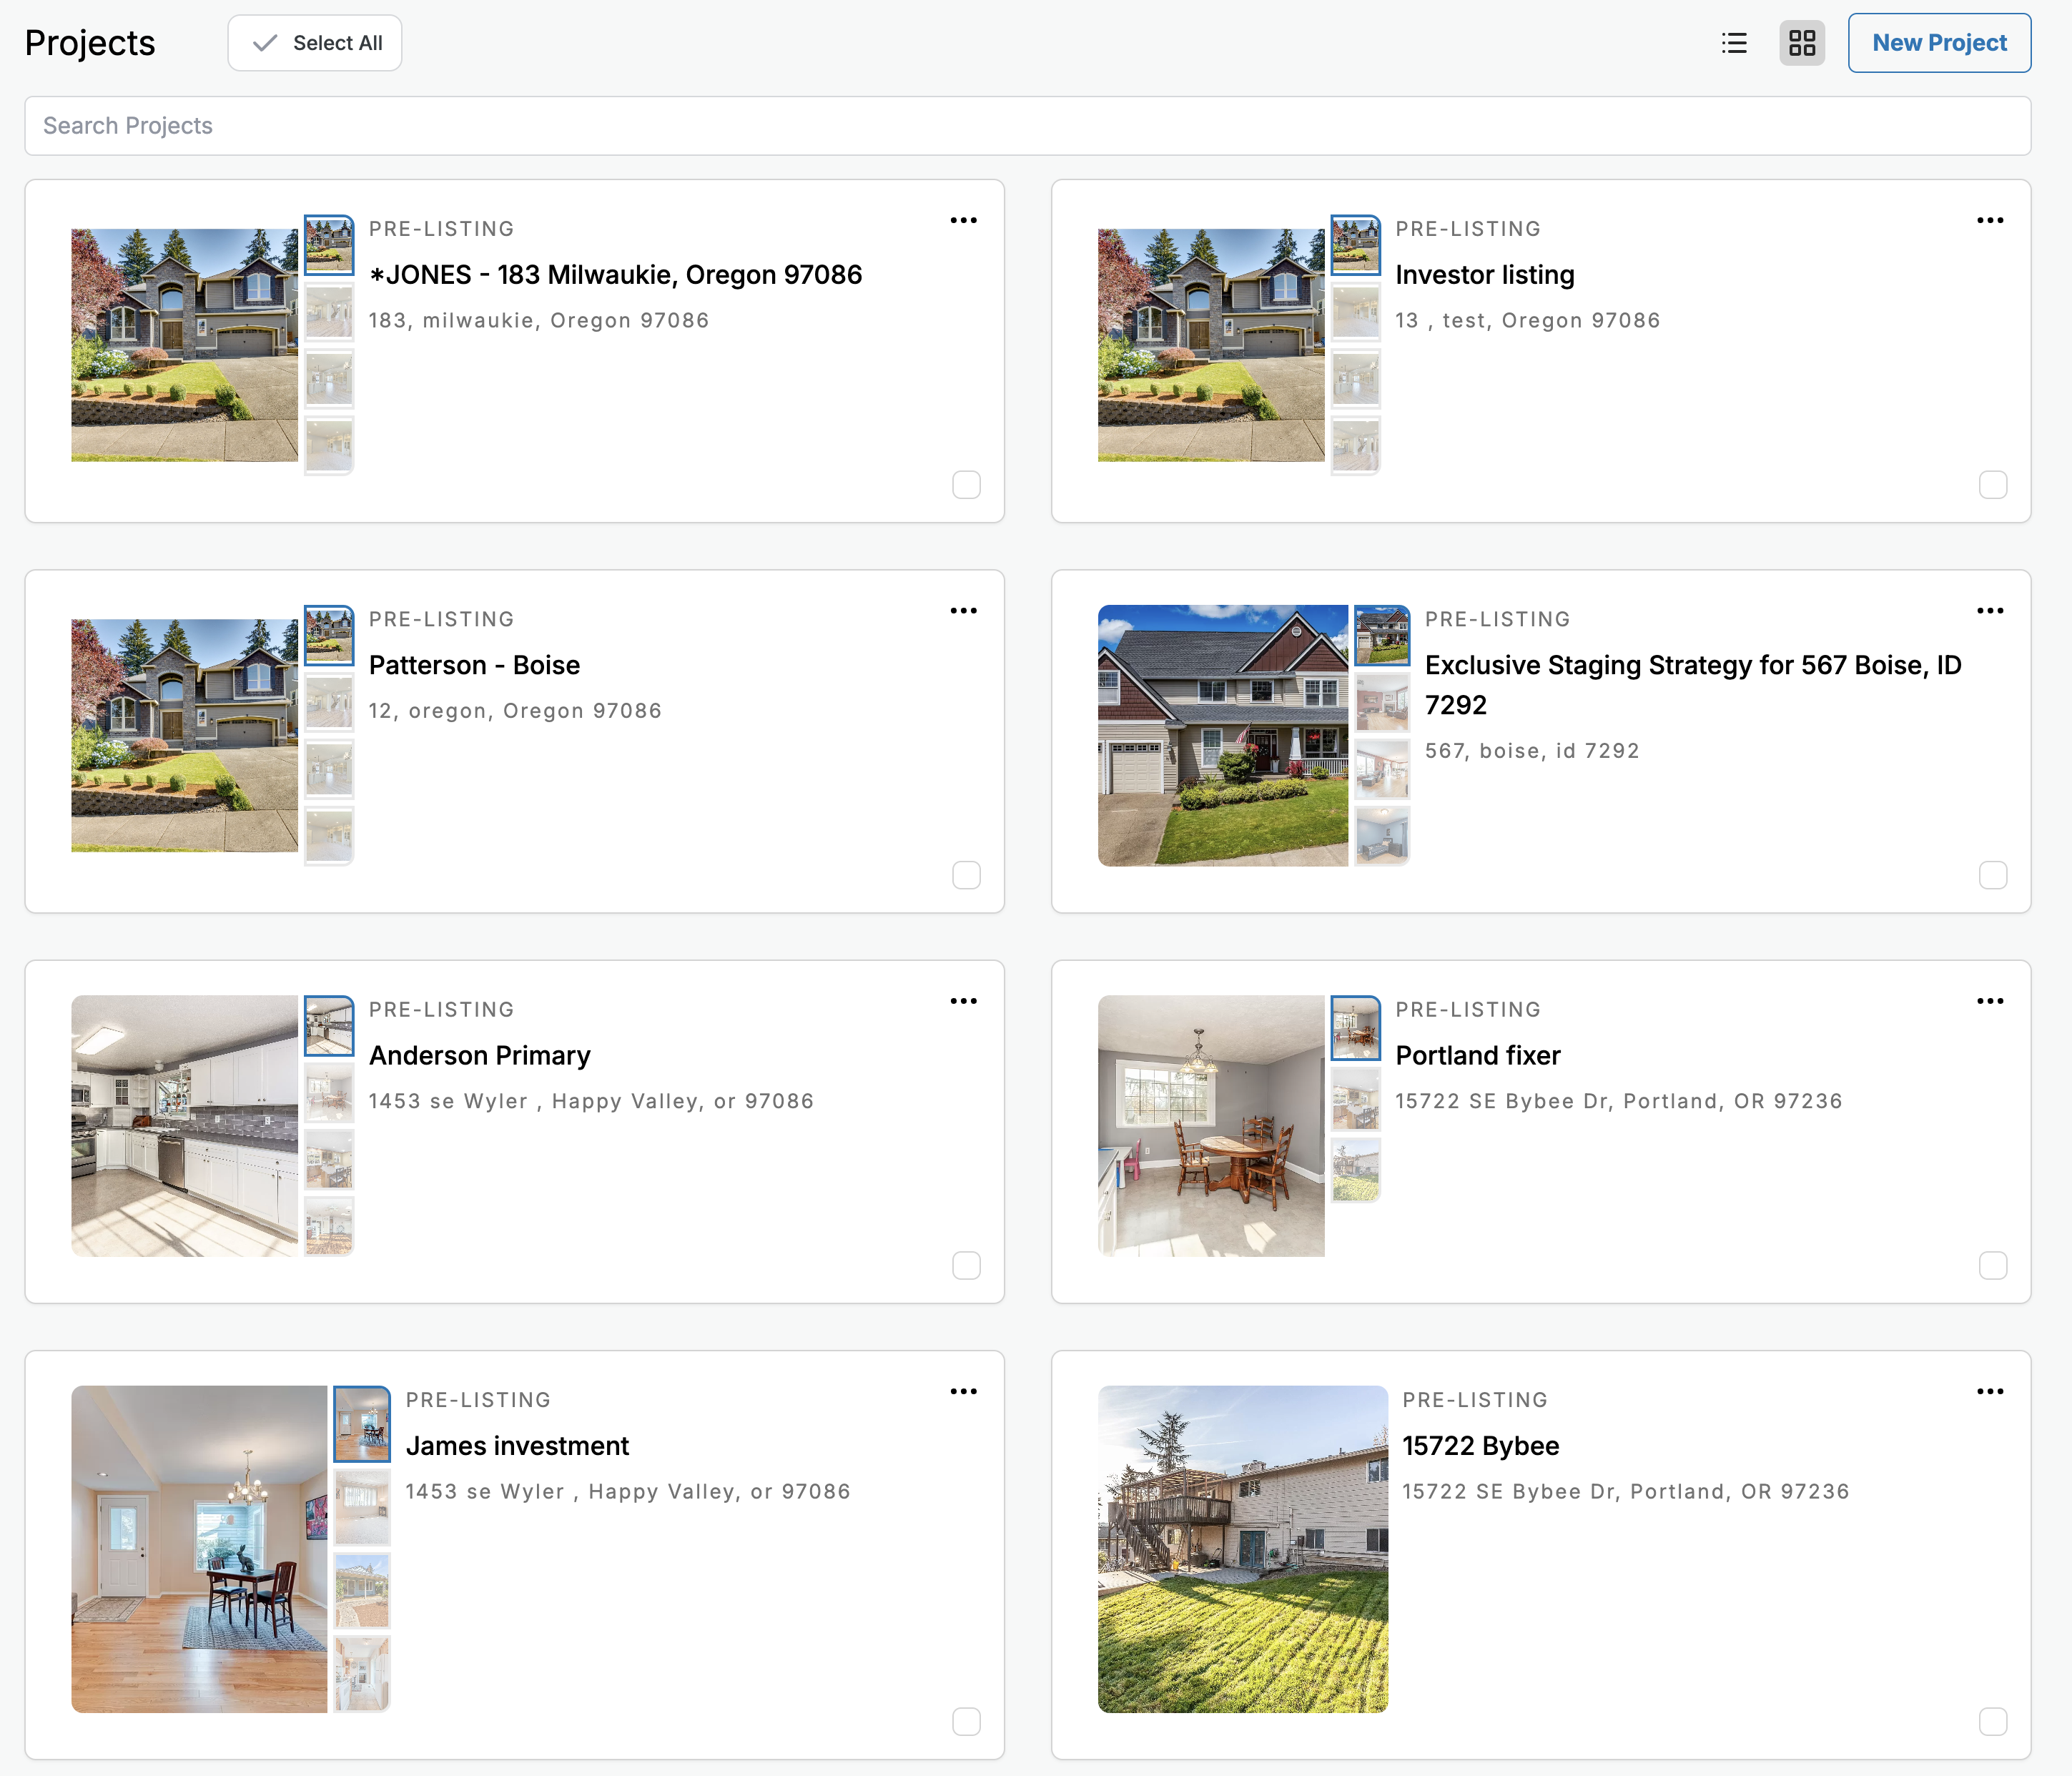Open James investment options menu
Image resolution: width=2072 pixels, height=1776 pixels.
click(963, 1391)
